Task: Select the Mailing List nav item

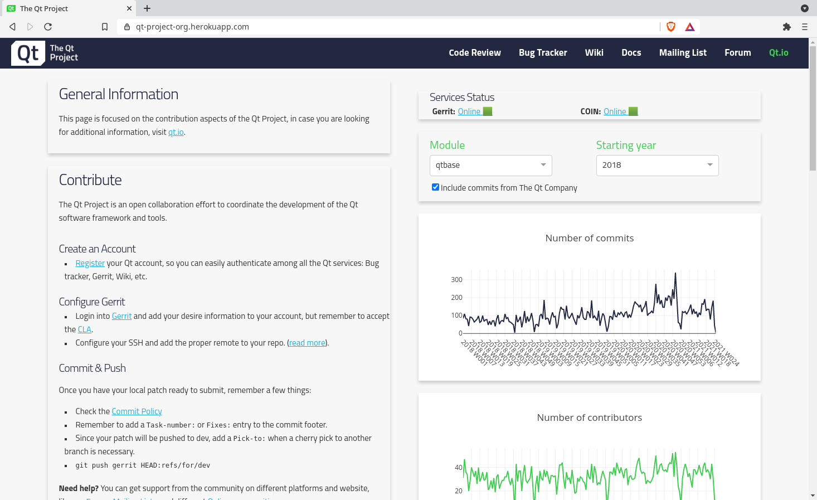Action: point(683,53)
